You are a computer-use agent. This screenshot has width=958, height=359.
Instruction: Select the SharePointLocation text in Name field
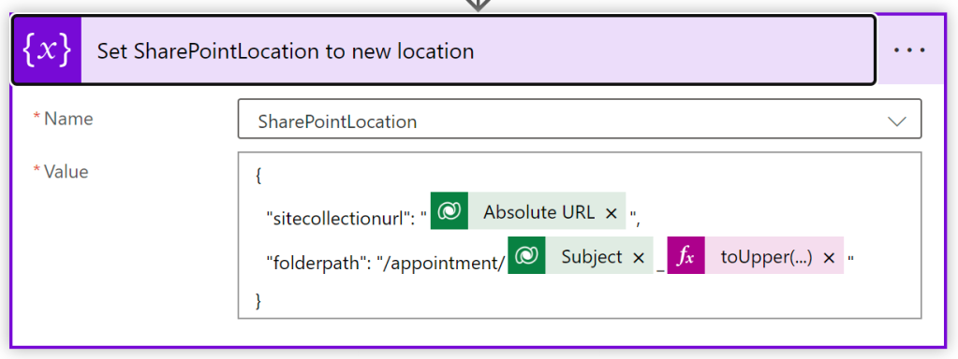[337, 122]
